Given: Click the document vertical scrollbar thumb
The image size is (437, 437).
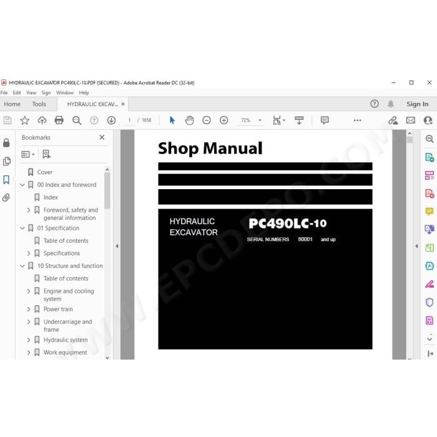Looking at the screenshot, I should (410, 140).
